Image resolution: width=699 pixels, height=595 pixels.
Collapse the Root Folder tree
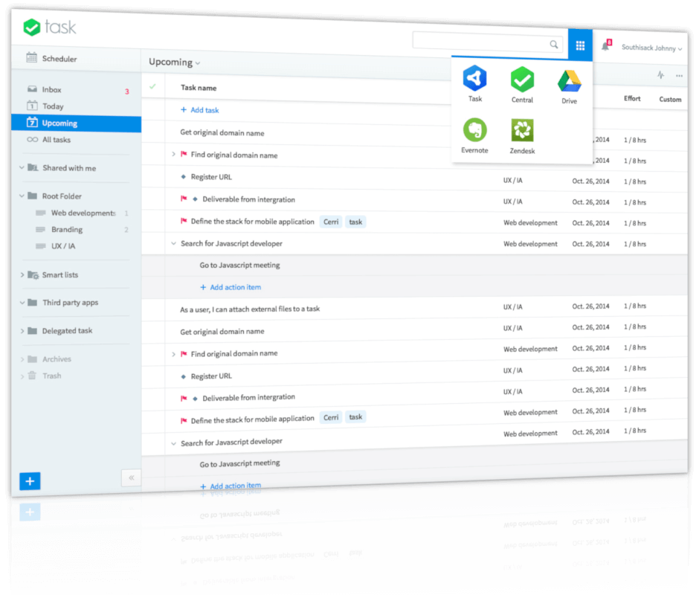click(22, 196)
